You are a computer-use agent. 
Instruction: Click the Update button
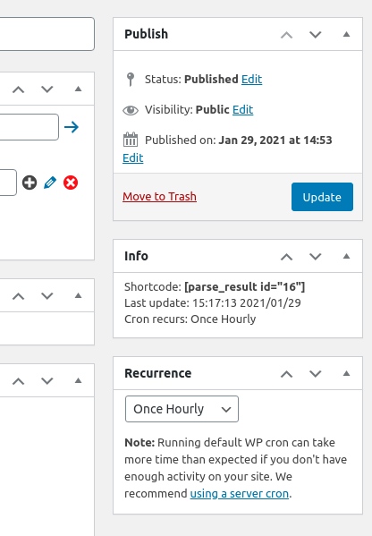(x=322, y=197)
